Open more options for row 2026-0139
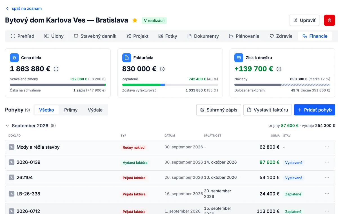The width and height of the screenshot is (338, 214). tap(327, 162)
